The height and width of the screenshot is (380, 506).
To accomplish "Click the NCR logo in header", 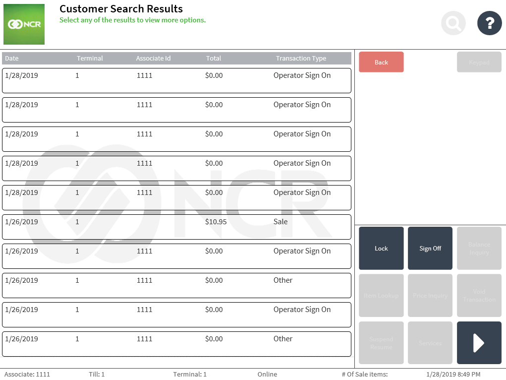I will [24, 24].
